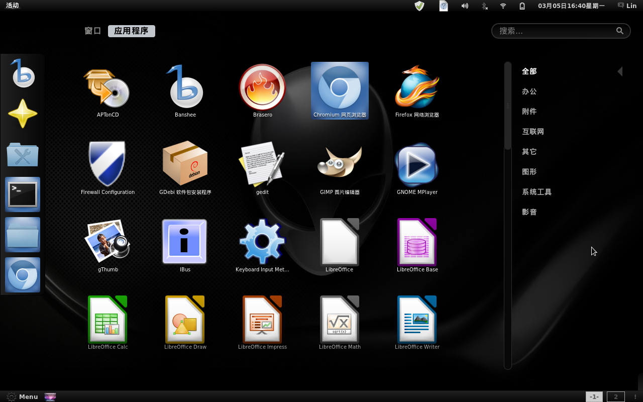This screenshot has height=402, width=643.
Task: Launch LibreOffice Calc
Action: point(108,323)
